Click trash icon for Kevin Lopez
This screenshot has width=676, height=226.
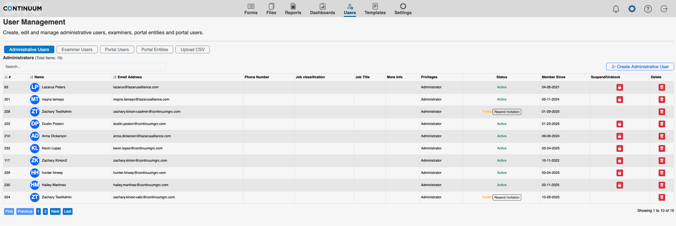(662, 148)
